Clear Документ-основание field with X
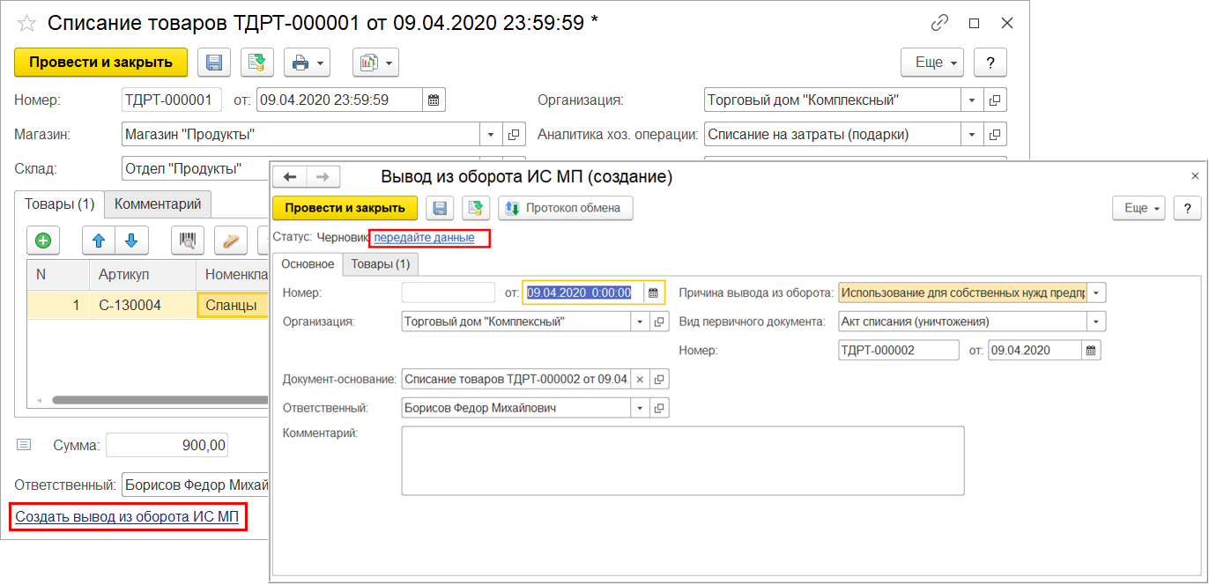This screenshot has width=1209, height=585. (641, 380)
